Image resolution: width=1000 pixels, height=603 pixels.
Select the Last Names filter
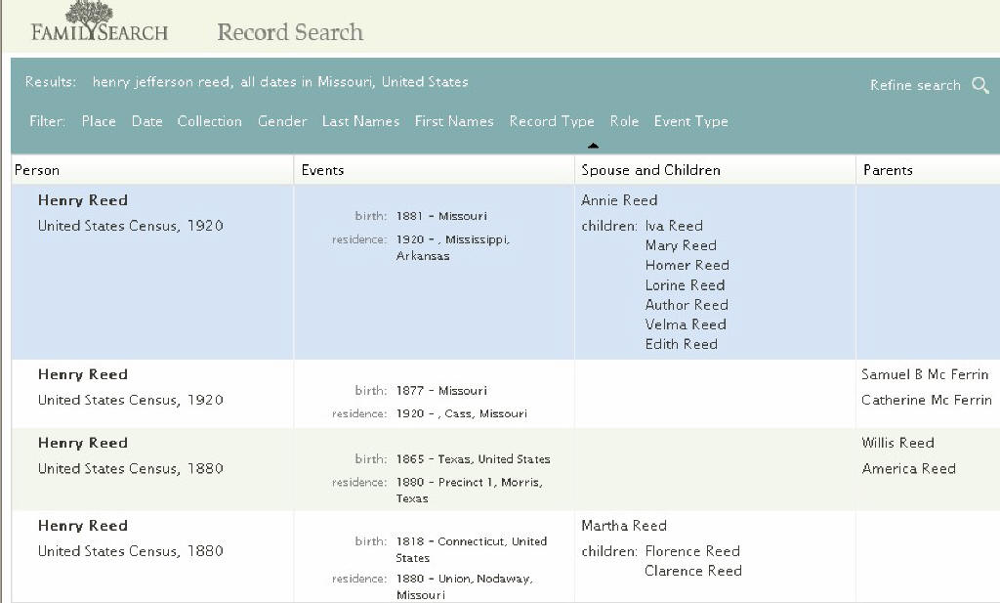tap(360, 121)
